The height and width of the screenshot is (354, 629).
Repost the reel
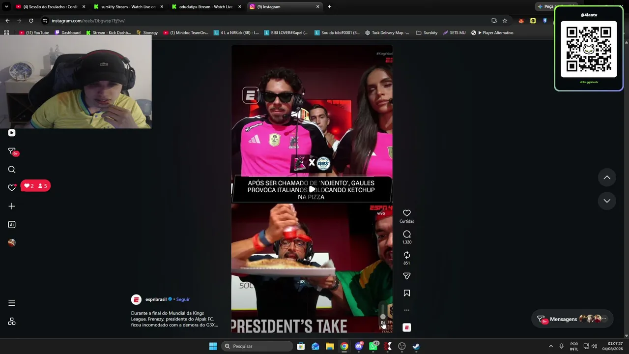tap(407, 255)
